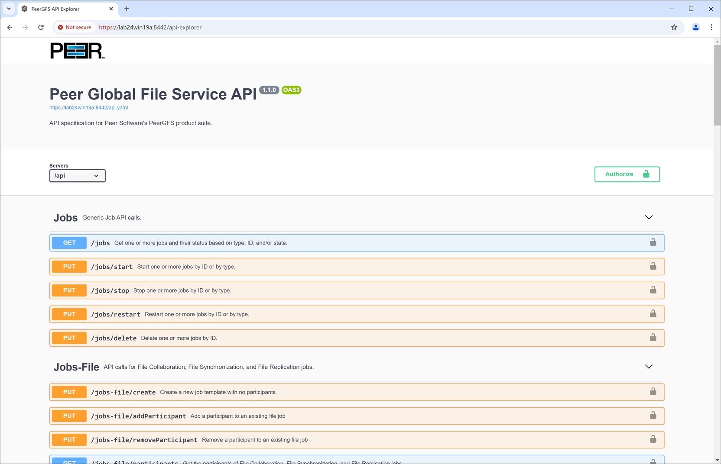The height and width of the screenshot is (464, 721).
Task: Collapse the Jobs-File section chevron
Action: coord(649,367)
